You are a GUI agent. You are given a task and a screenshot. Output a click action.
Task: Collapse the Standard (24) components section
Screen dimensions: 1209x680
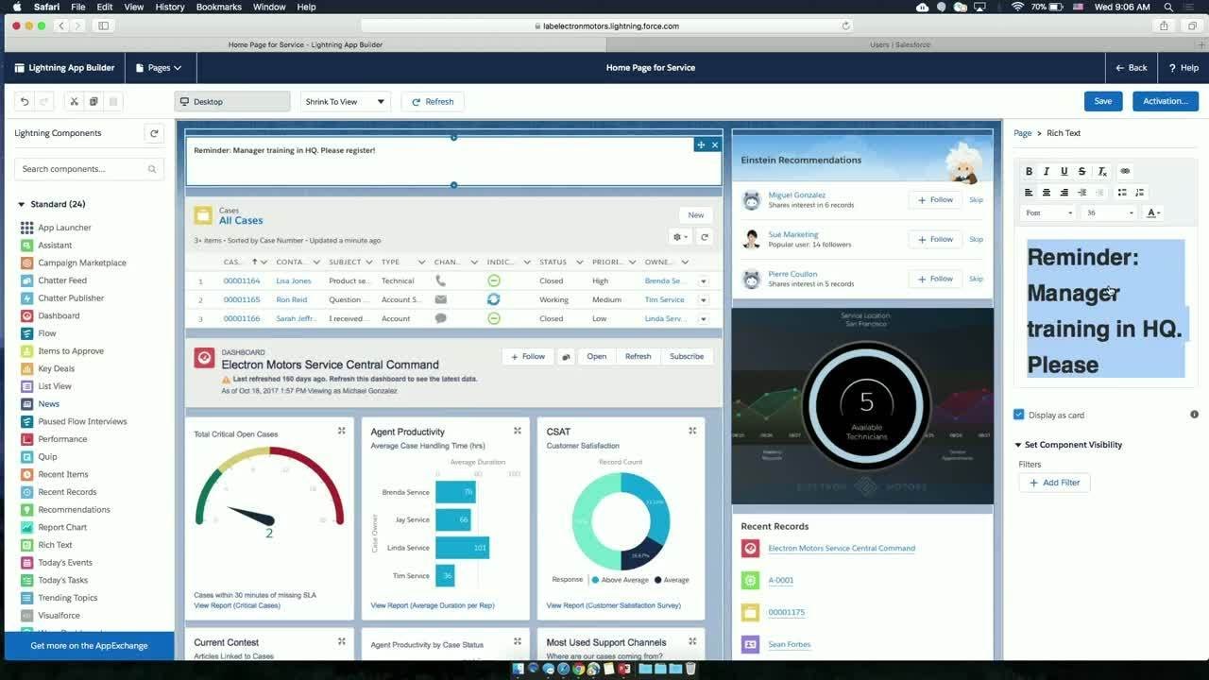coord(22,204)
